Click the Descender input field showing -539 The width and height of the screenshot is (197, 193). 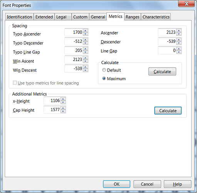pos(167,41)
